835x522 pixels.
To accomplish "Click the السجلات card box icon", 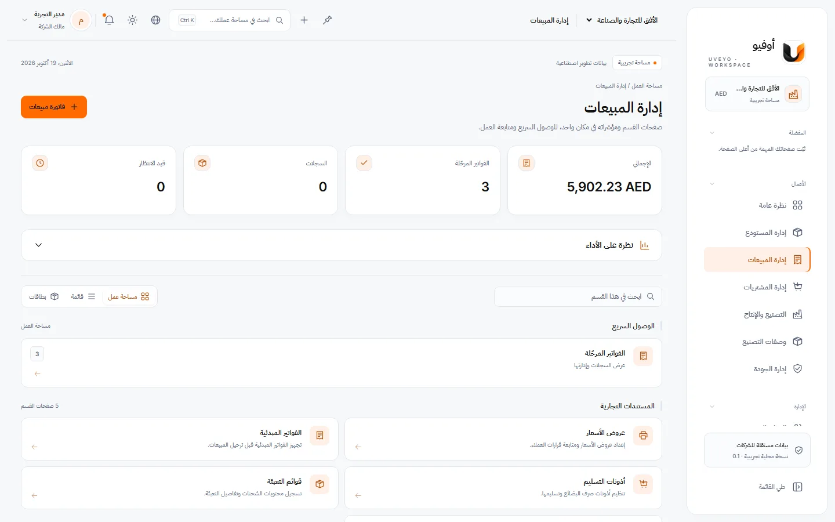I will 202,163.
